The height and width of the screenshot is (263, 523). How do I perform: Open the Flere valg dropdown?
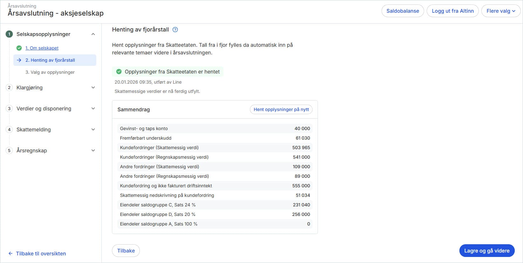500,11
